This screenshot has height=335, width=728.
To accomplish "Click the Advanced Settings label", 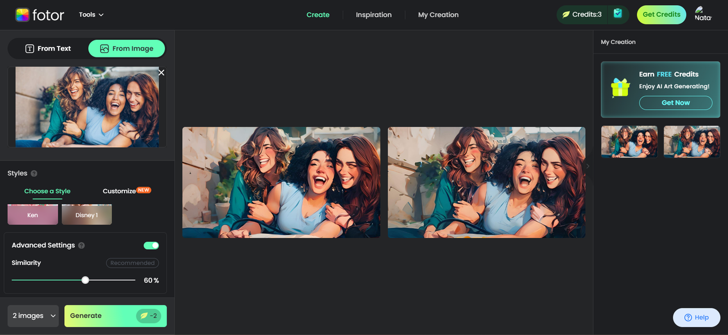I will click(x=43, y=245).
